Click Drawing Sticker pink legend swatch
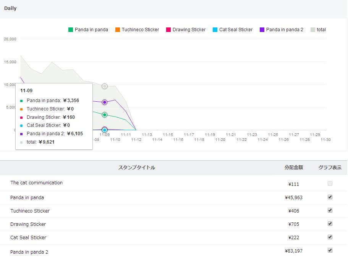Screen dimensions: 348x259 click(168, 30)
